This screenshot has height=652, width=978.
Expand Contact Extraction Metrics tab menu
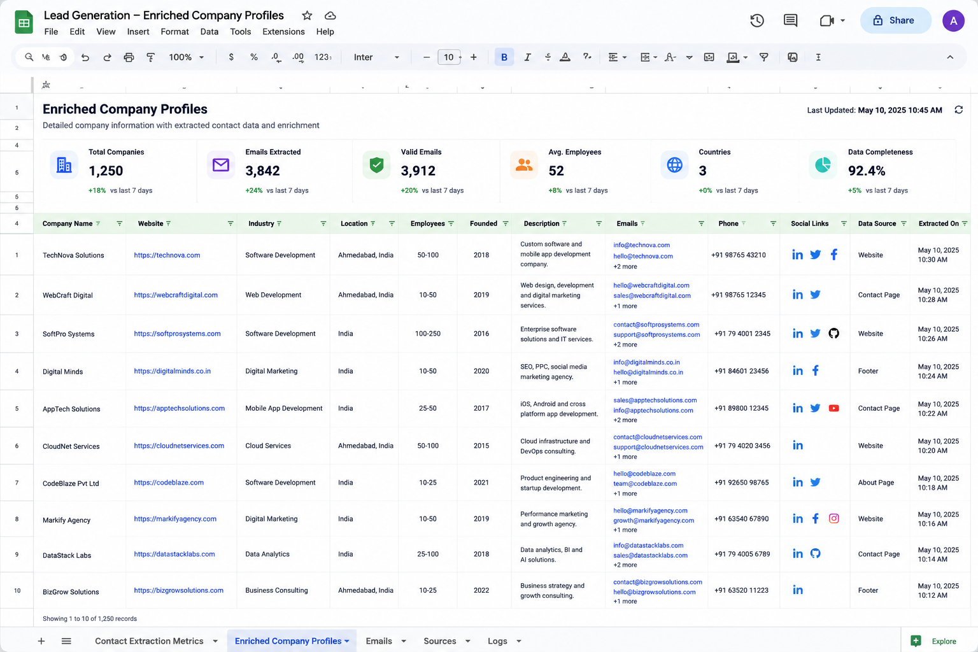[x=215, y=641]
